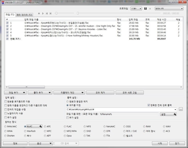188x148 pixels.
Task: Uncheck the checkbox for file row 2
Action: coord(7,26)
